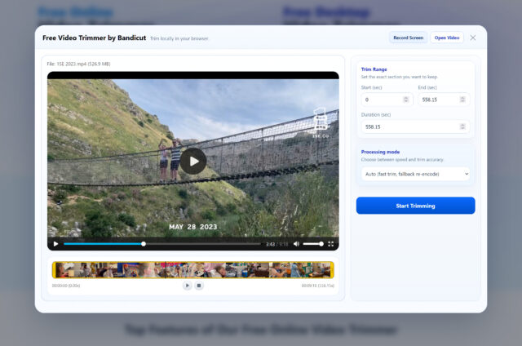Click the Start (sec) input field
The height and width of the screenshot is (346, 522).
click(x=387, y=100)
